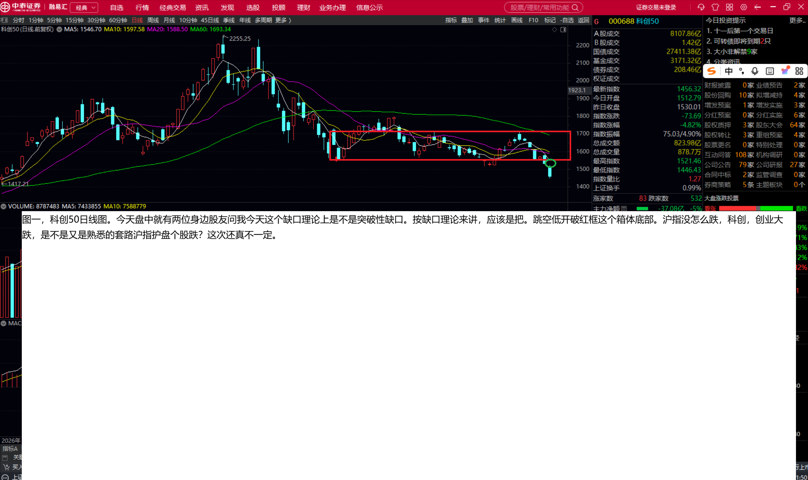Click the 大盘涨跌投票 bullish-bearish bar
The width and height of the screenshot is (808, 480).
point(756,208)
